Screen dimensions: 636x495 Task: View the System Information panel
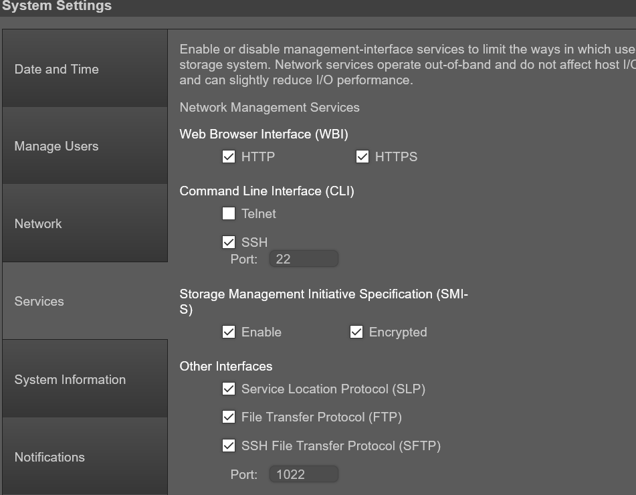click(x=85, y=379)
